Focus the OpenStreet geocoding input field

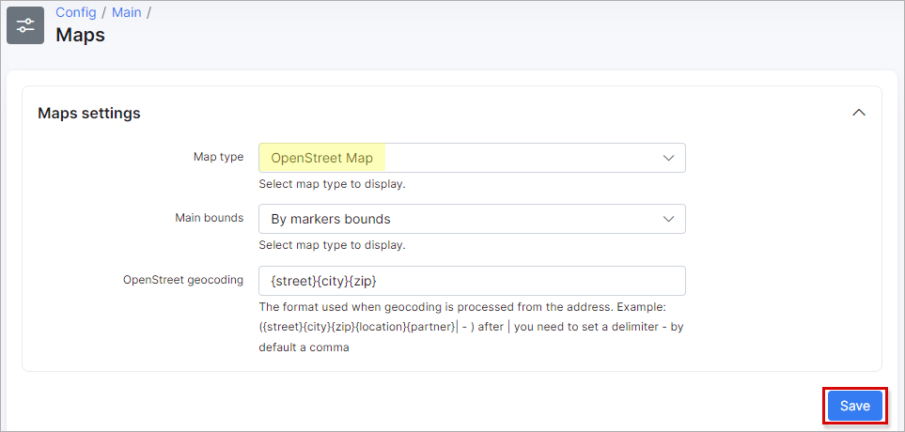tap(472, 281)
